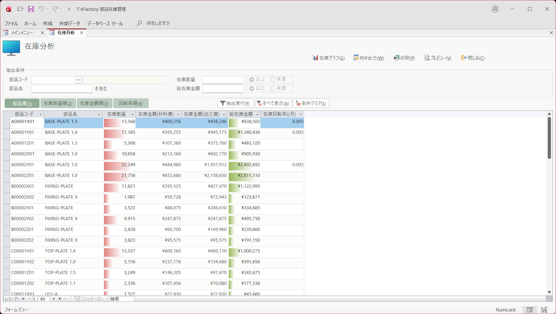
Task: Click the 抽出実行 filter button
Action: point(235,103)
